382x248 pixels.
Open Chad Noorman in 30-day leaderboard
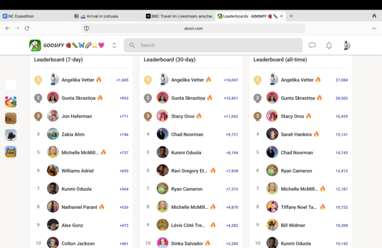pos(187,135)
